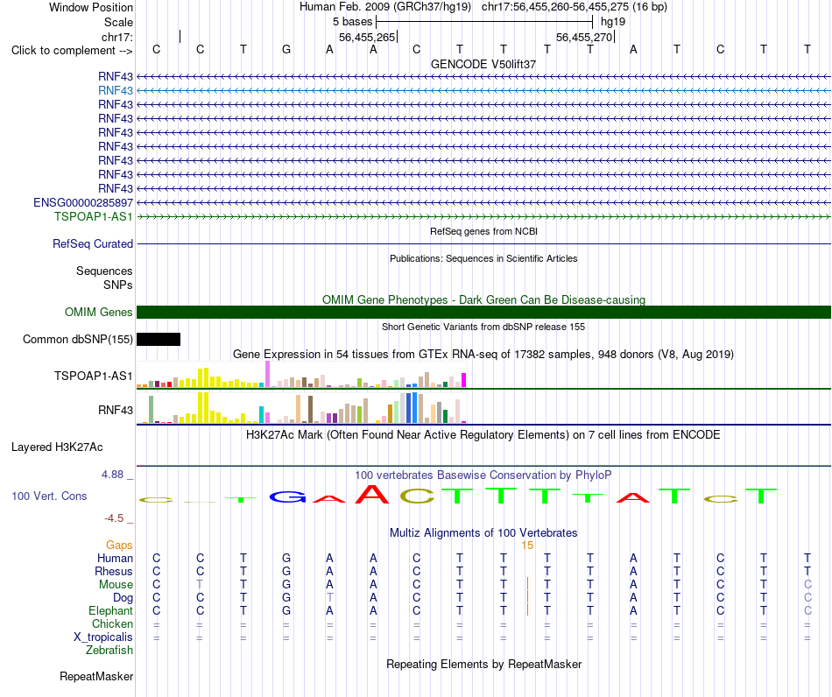
Task: Click the -4.5 PhyloP lower scale value
Action: [x=114, y=517]
